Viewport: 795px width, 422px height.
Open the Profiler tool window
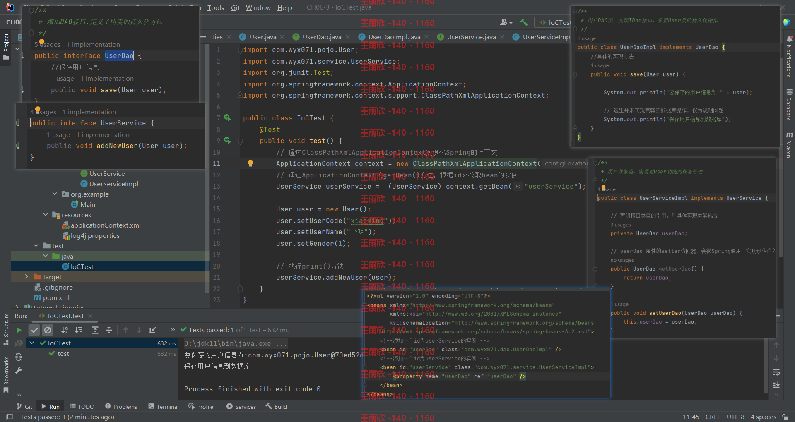coord(202,407)
